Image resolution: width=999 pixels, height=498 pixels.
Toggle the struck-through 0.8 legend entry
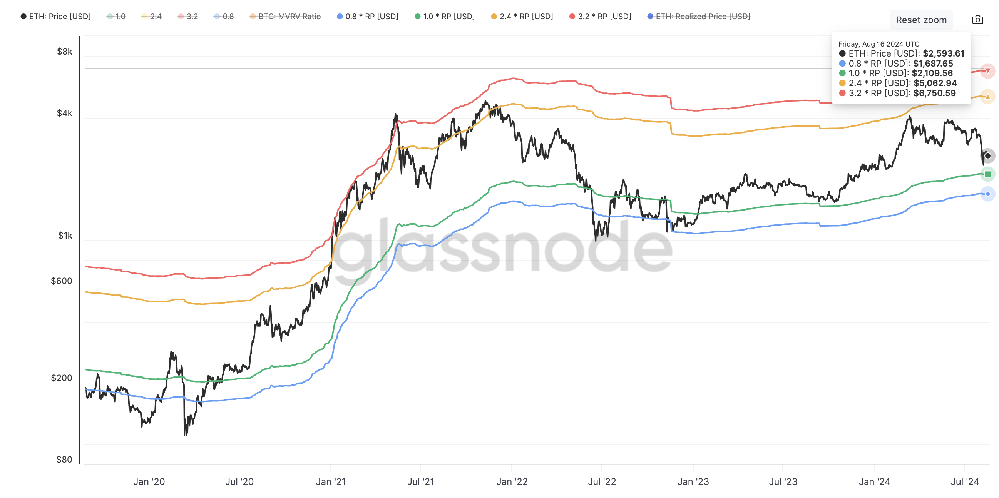(x=225, y=16)
